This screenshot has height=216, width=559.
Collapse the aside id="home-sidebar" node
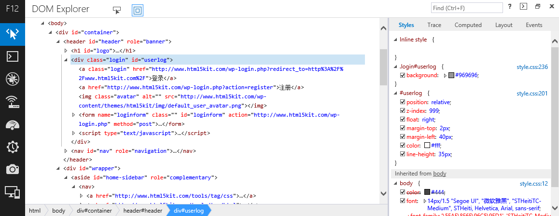point(66,177)
